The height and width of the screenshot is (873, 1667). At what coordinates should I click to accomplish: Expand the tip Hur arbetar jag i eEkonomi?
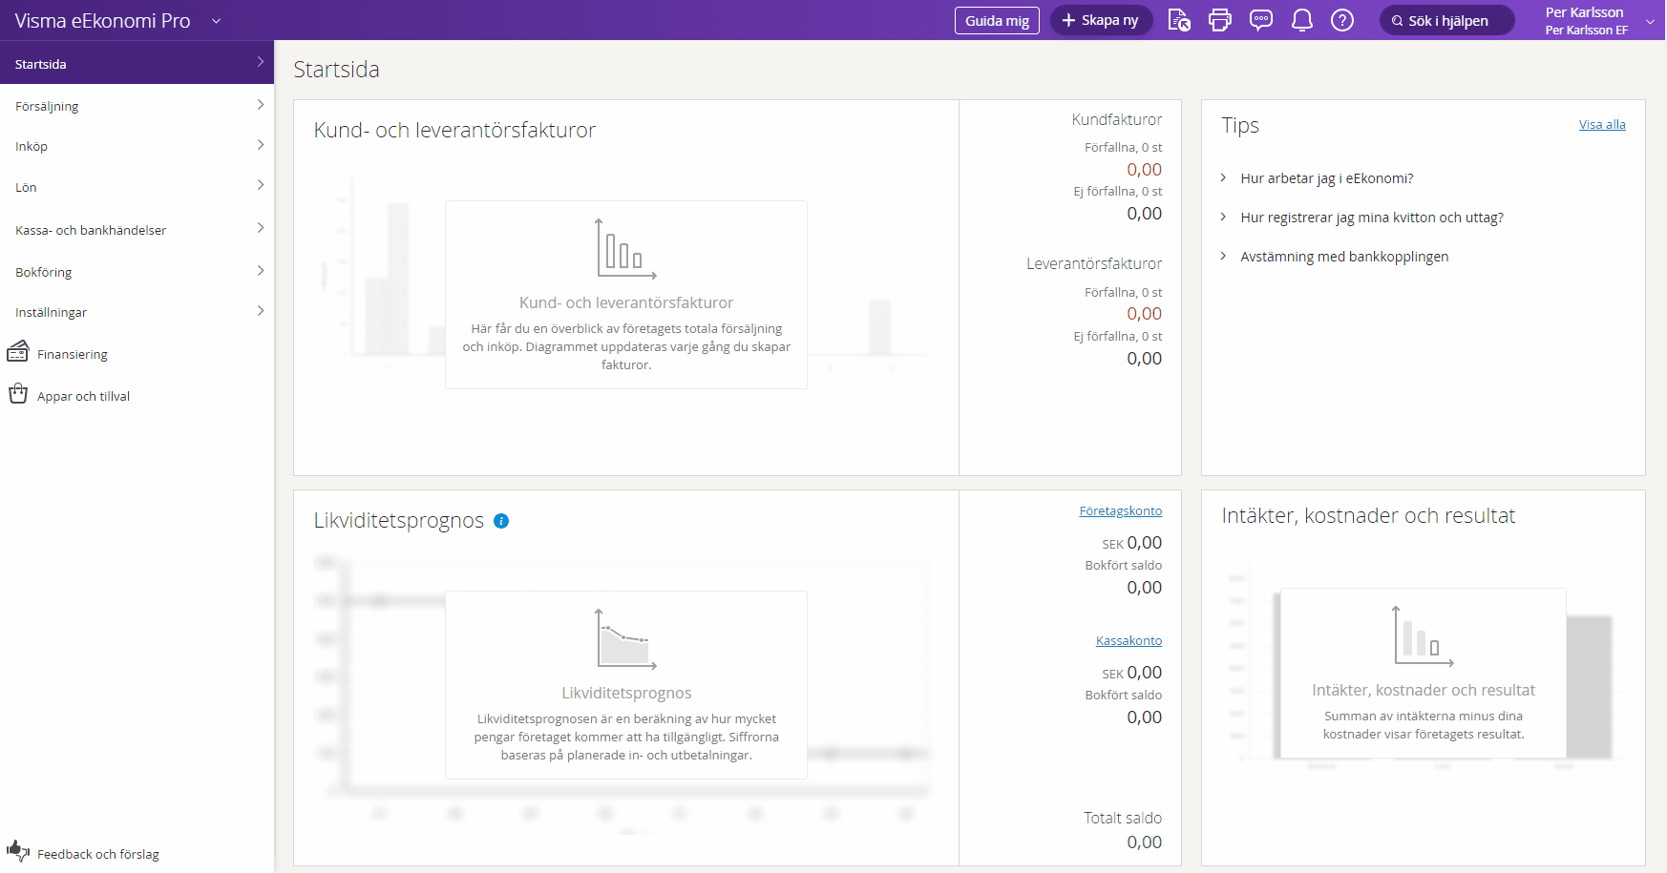pyautogui.click(x=1326, y=178)
